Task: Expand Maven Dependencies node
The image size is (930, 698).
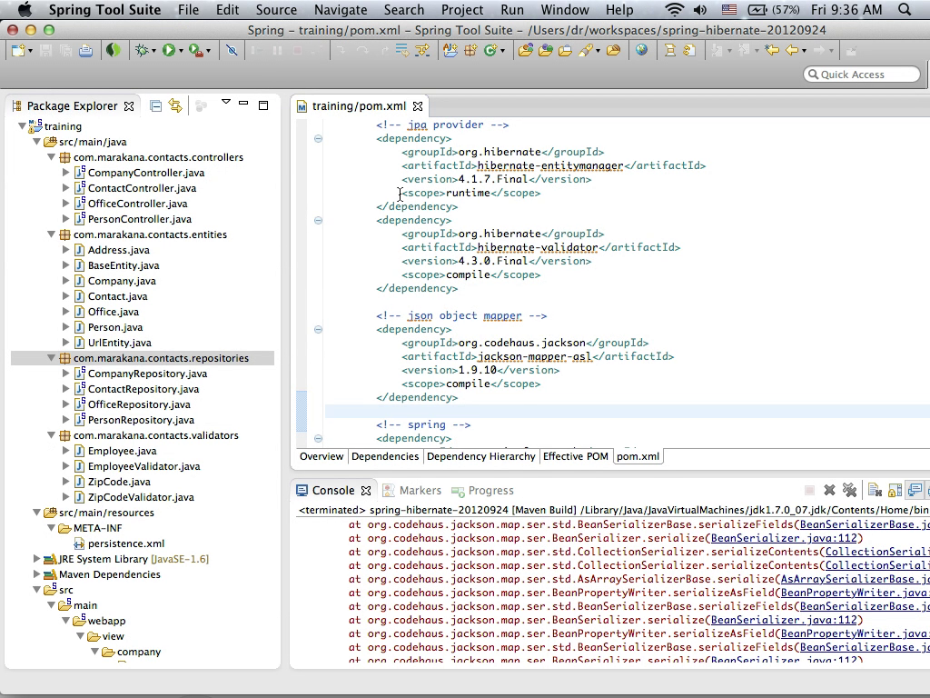Action: (36, 574)
